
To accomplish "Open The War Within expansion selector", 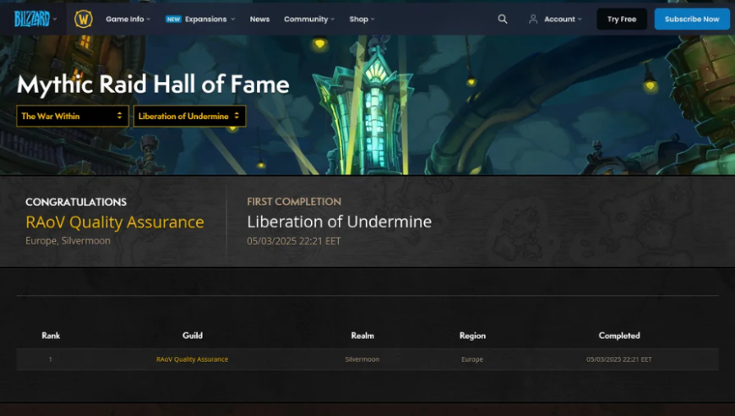I will coord(72,116).
